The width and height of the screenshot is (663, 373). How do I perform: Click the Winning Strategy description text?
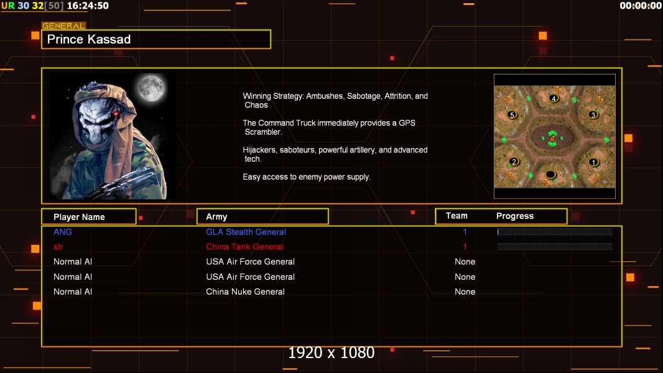[x=335, y=101]
